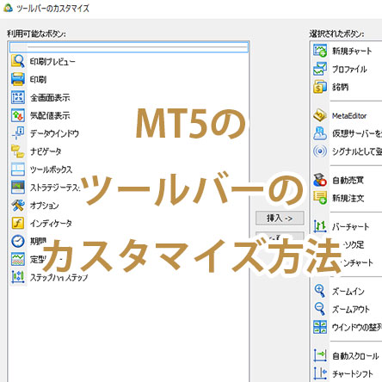Click the 銘柄 symbols icon
Screen dimensions: 382x382
click(x=320, y=87)
